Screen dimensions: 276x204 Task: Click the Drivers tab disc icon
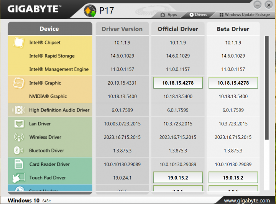(x=191, y=15)
